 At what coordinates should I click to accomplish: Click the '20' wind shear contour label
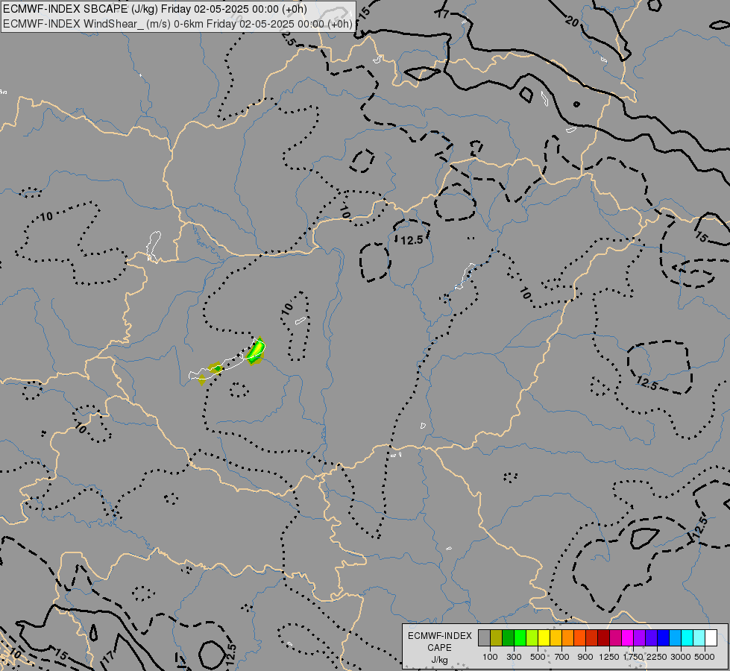pos(572,20)
